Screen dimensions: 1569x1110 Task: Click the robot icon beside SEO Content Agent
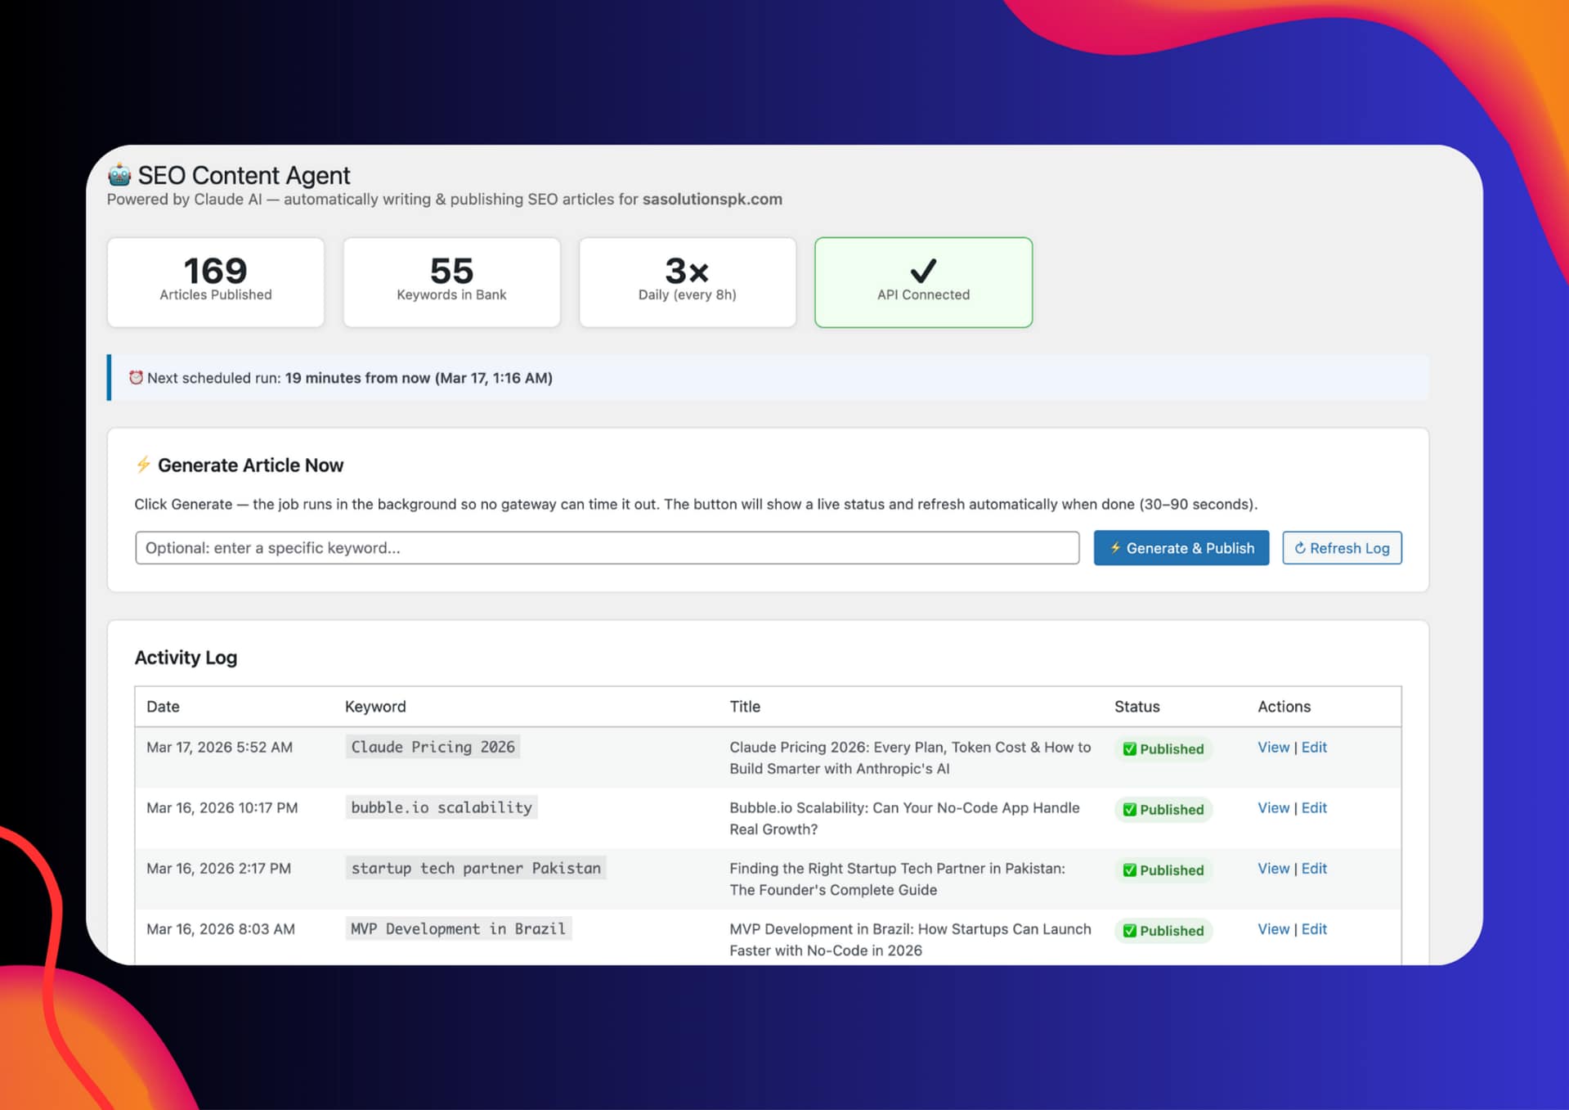click(x=119, y=174)
